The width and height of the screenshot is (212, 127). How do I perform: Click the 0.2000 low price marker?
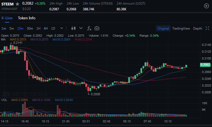click(96, 94)
